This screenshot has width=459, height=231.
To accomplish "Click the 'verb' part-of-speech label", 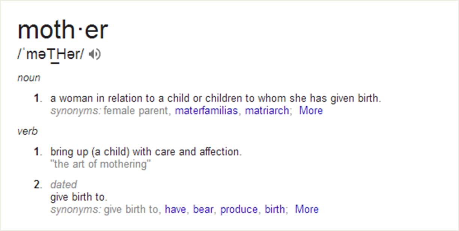I will click(x=27, y=132).
